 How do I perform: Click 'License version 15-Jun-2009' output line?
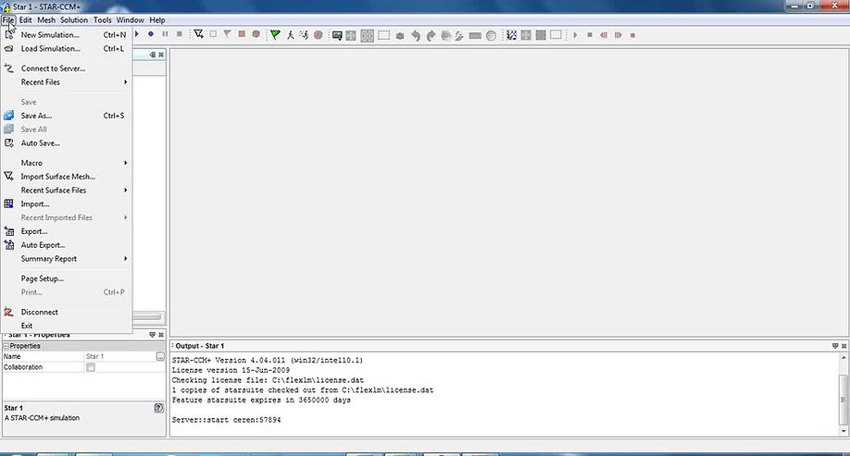click(231, 370)
